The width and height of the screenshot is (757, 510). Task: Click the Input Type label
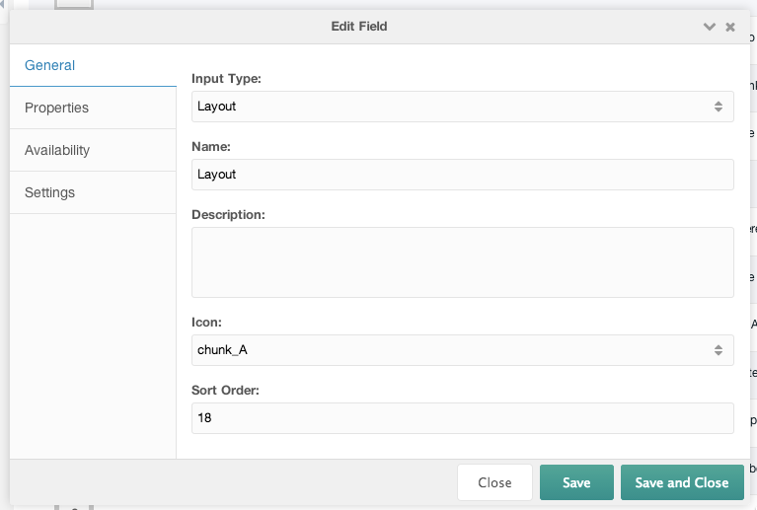click(x=226, y=79)
